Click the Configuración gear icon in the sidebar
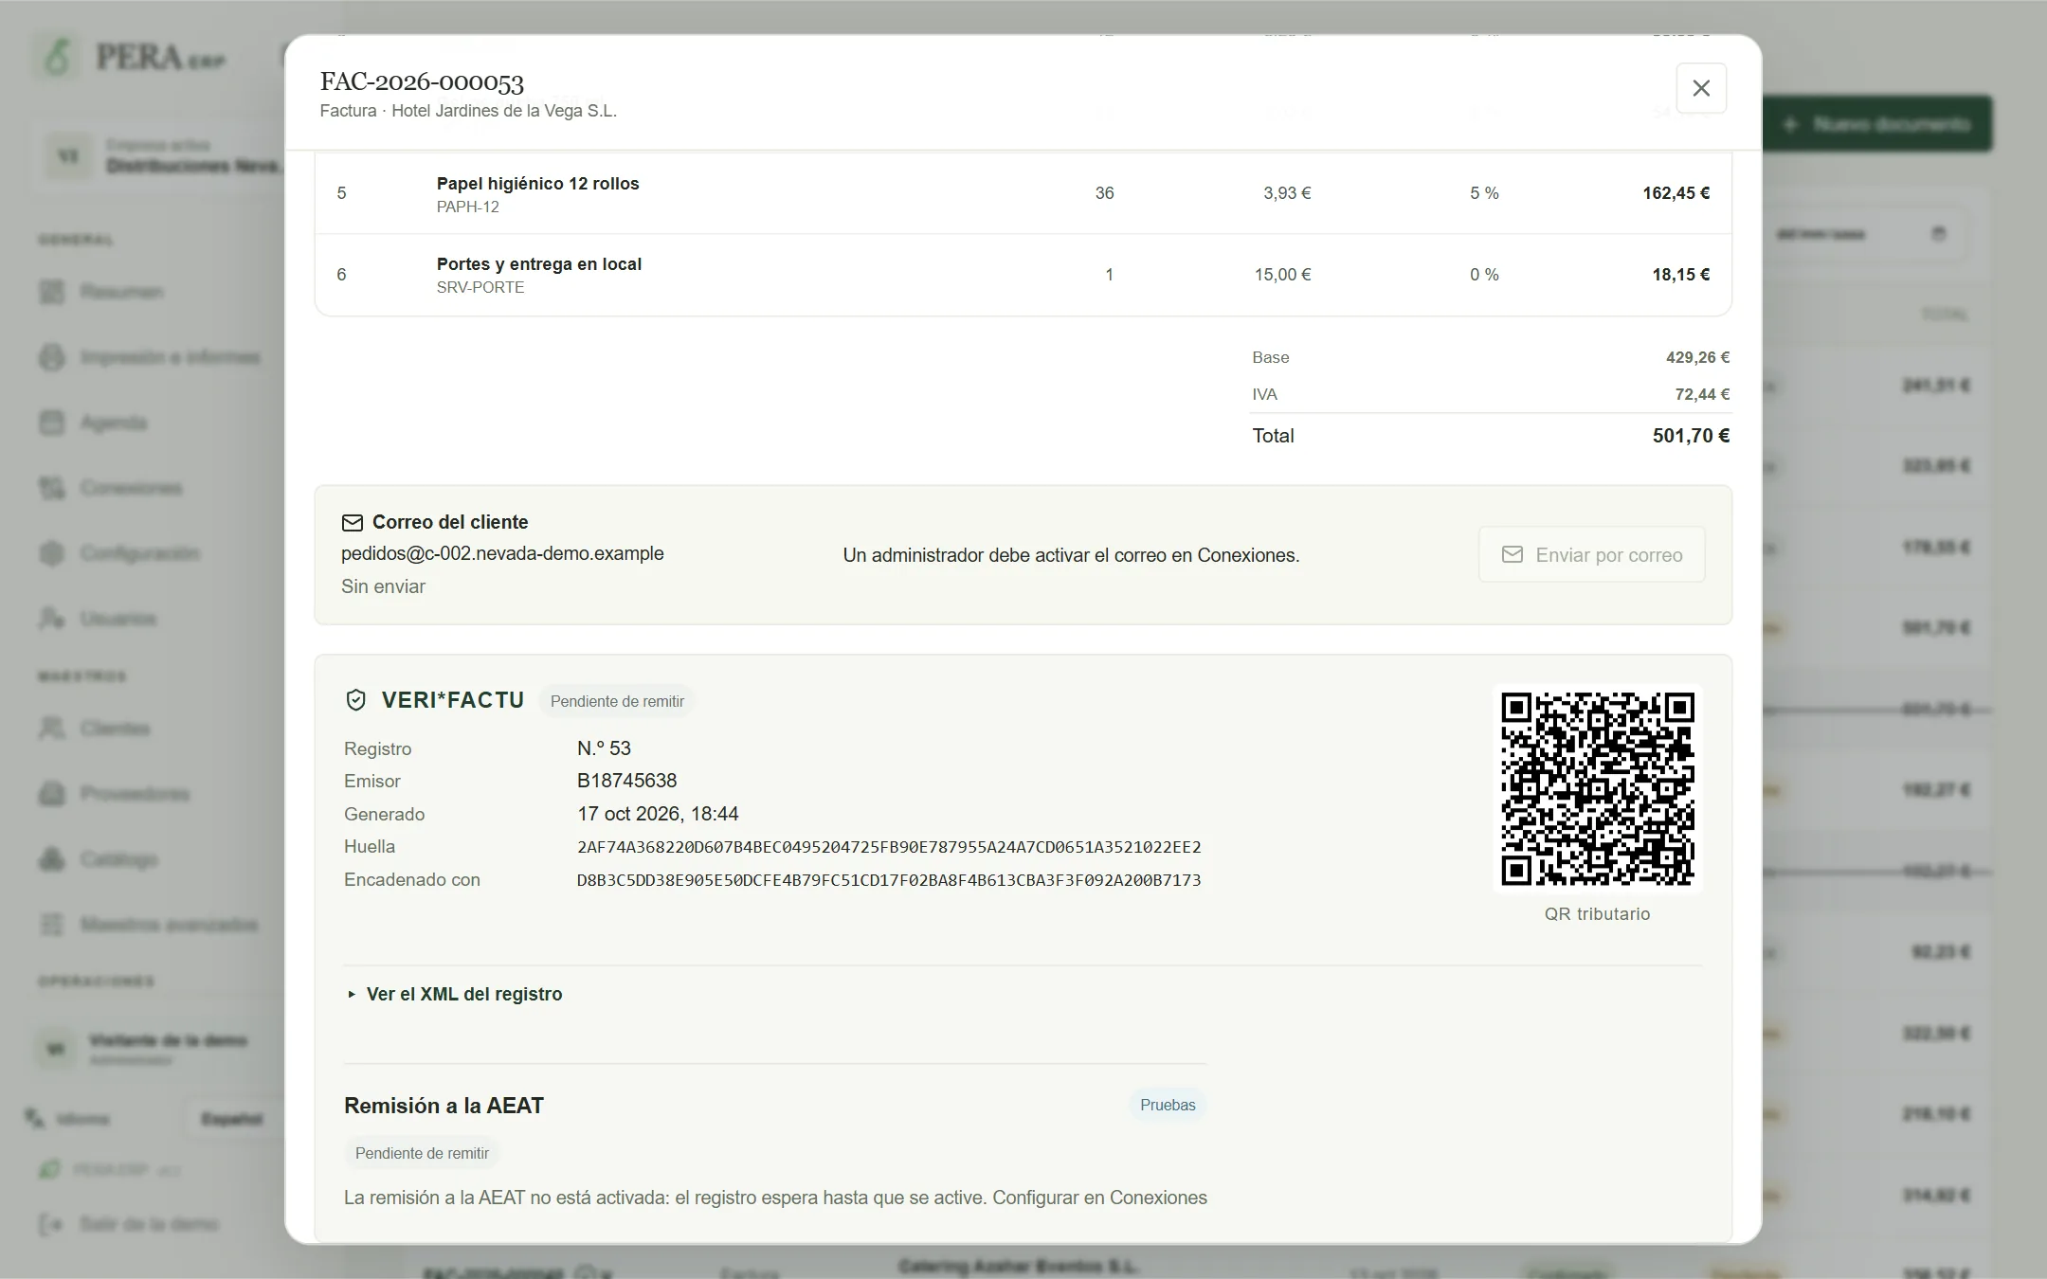2047x1279 pixels. (52, 553)
